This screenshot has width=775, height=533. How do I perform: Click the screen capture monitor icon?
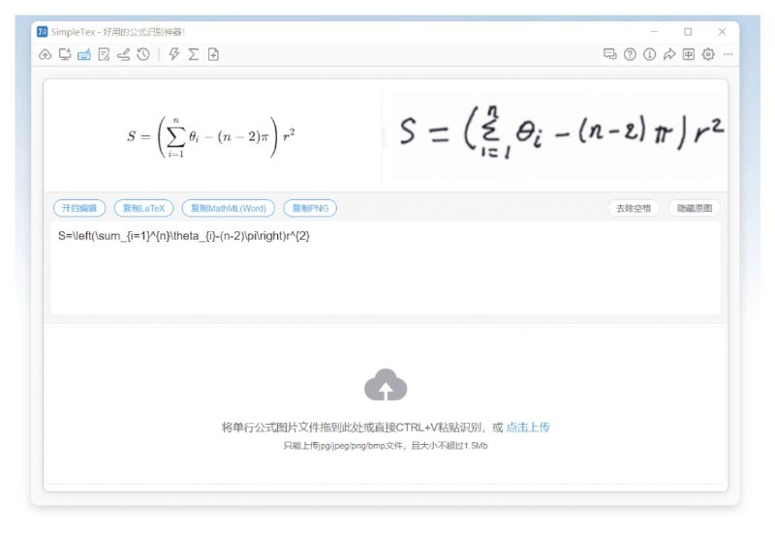tap(65, 54)
